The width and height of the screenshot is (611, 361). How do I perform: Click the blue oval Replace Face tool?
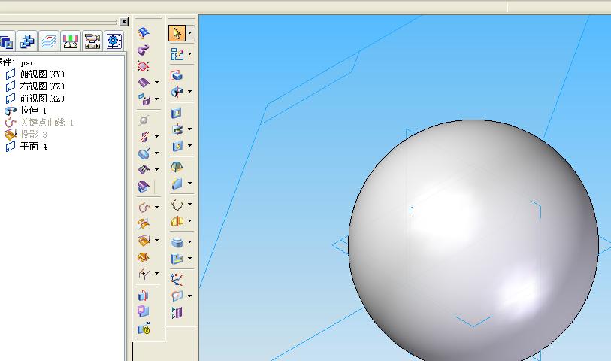(x=144, y=153)
